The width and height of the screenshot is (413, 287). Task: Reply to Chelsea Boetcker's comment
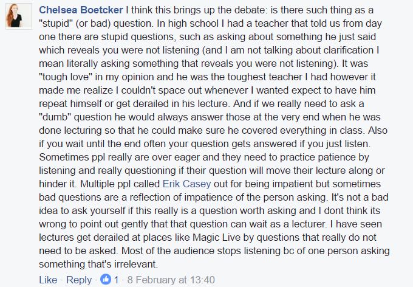click(x=78, y=280)
